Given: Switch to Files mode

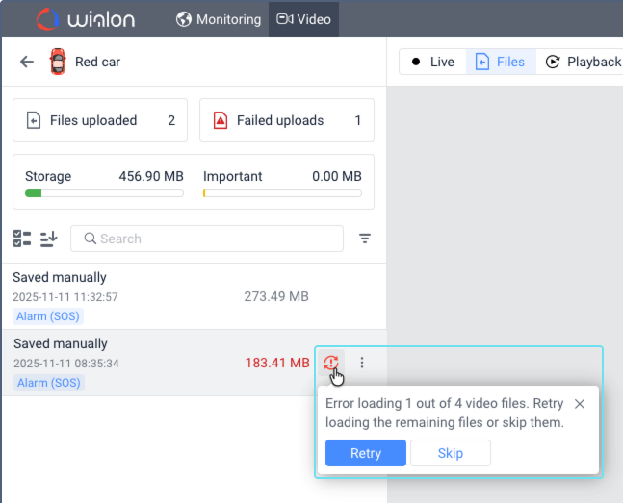Looking at the screenshot, I should 501,62.
